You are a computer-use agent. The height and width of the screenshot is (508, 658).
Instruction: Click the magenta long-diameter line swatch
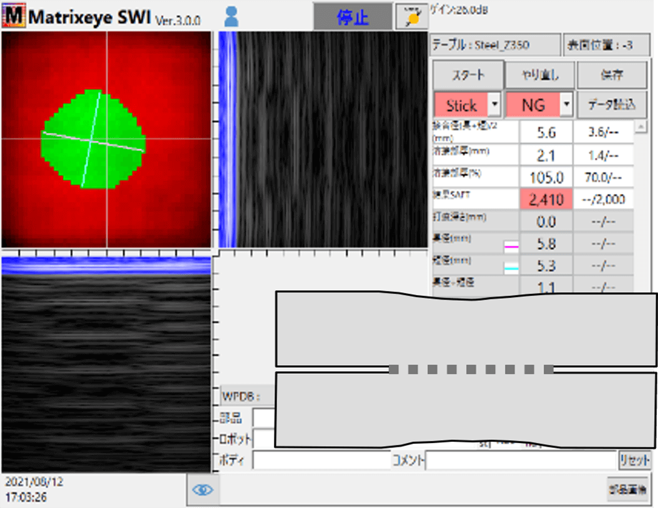coord(511,247)
